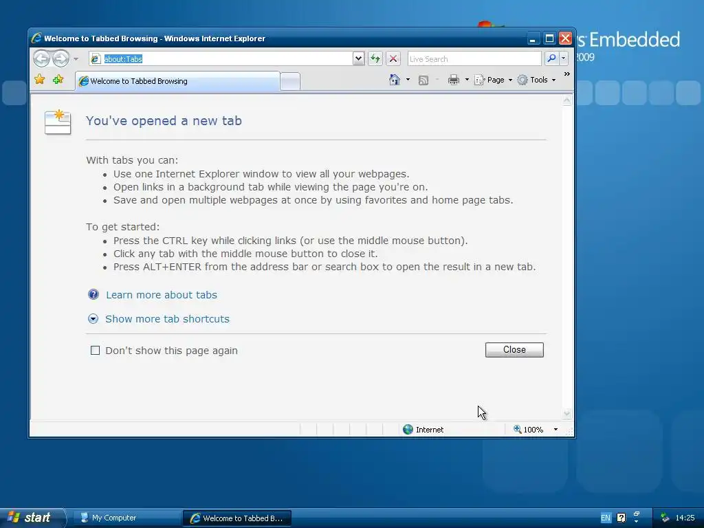Select the Welcome to Tabbed Browsing tab
The width and height of the screenshot is (704, 528).
[177, 81]
